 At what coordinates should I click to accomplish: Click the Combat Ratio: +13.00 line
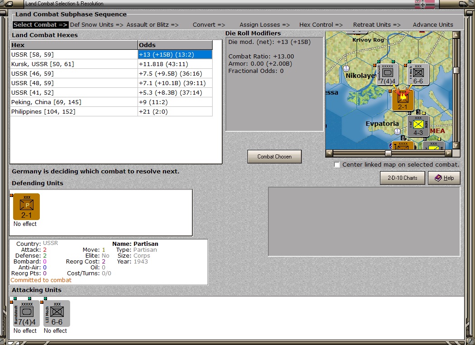(261, 57)
